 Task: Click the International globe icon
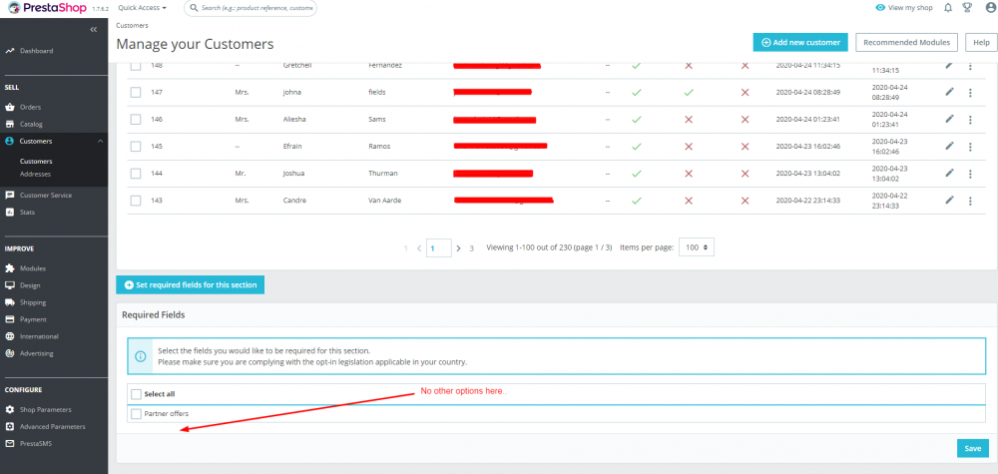pyautogui.click(x=10, y=336)
